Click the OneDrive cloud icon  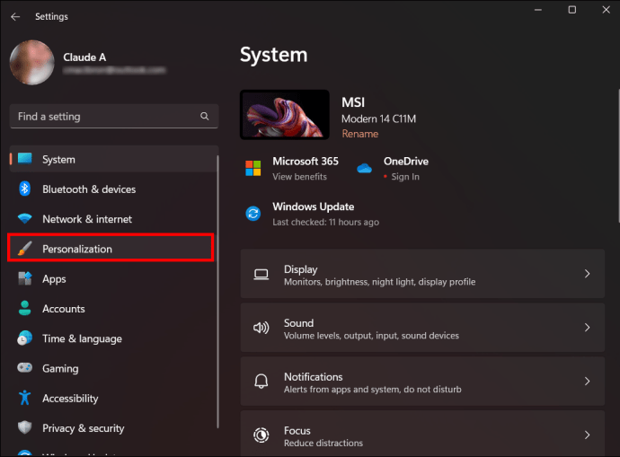(364, 169)
